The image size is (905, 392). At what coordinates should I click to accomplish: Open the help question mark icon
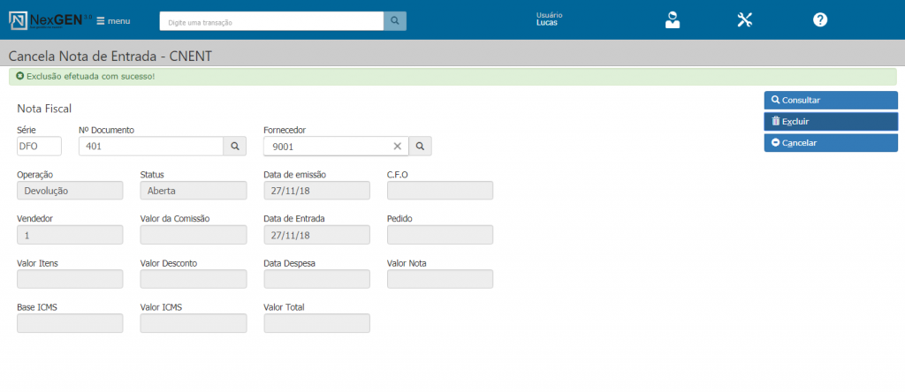click(820, 20)
